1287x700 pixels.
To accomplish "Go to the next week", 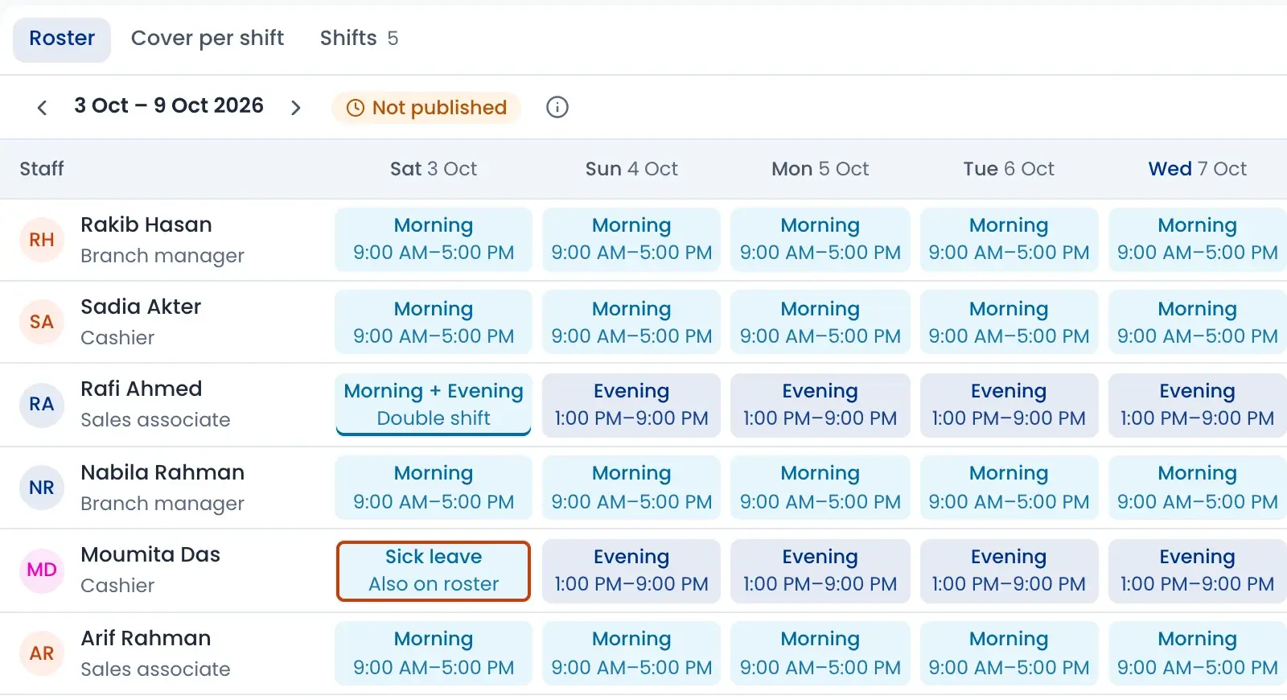I will click(295, 107).
